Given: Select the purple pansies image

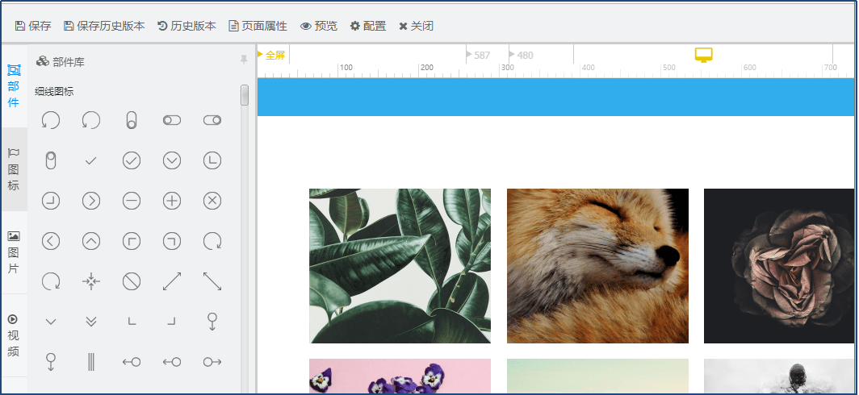Looking at the screenshot, I should pos(400,376).
